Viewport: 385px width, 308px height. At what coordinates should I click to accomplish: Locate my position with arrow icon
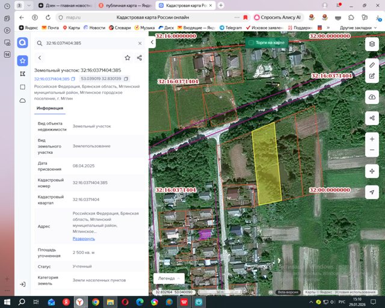[372, 192]
